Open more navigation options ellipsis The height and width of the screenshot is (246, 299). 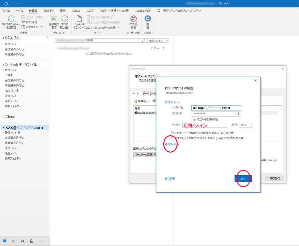(41, 241)
